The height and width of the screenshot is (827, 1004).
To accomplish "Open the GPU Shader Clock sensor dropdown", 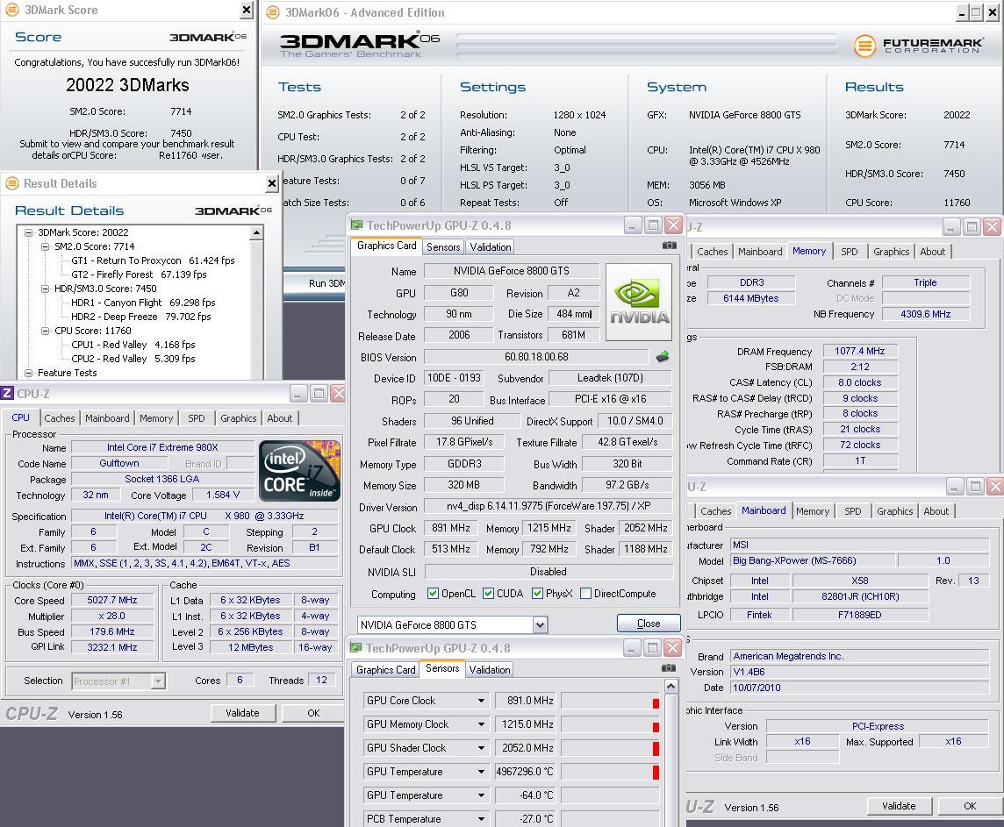I will (481, 748).
